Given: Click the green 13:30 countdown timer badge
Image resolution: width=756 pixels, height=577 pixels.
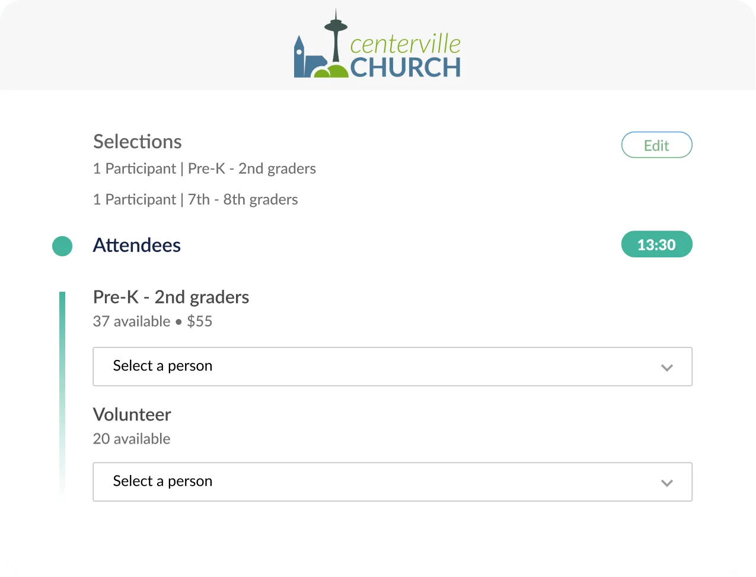Looking at the screenshot, I should click(x=656, y=244).
